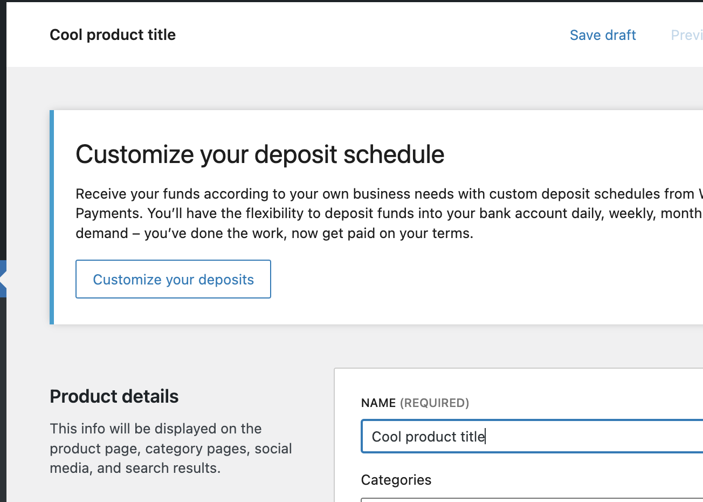Click the Customize your deposit schedule heading
The width and height of the screenshot is (703, 502).
tap(260, 154)
